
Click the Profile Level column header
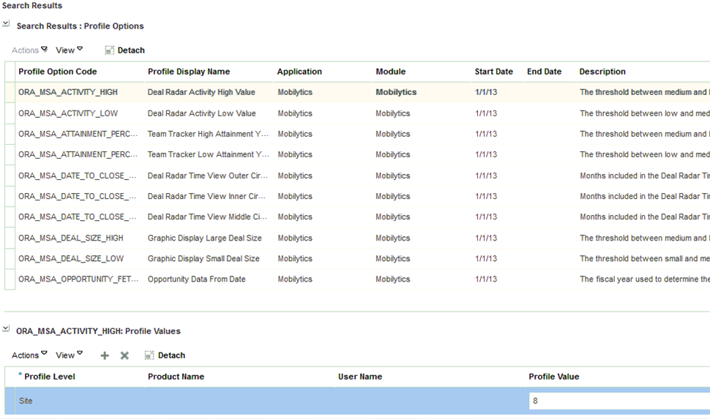[x=49, y=377]
